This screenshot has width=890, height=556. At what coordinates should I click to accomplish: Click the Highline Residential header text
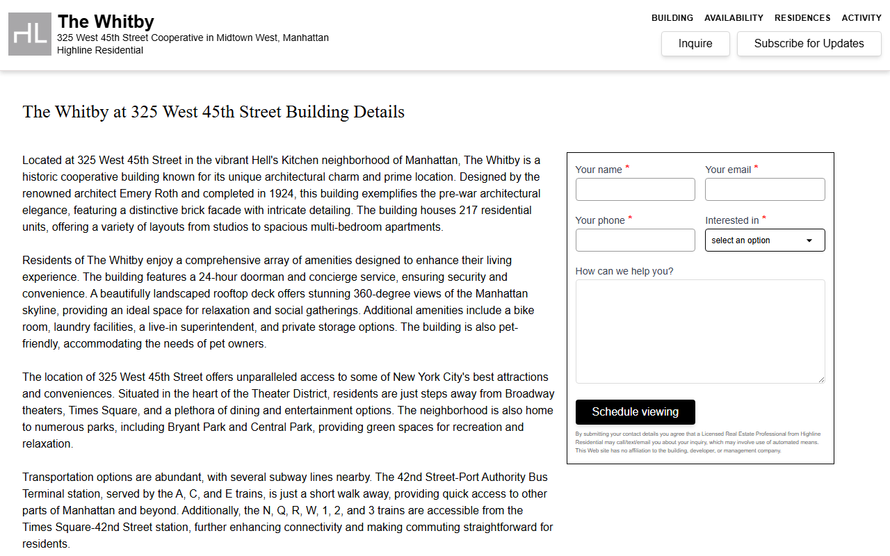(100, 50)
